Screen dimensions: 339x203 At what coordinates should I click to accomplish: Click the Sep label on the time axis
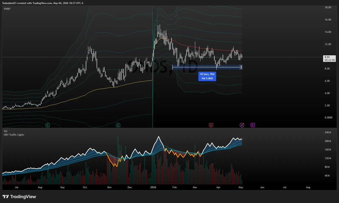[62, 187]
